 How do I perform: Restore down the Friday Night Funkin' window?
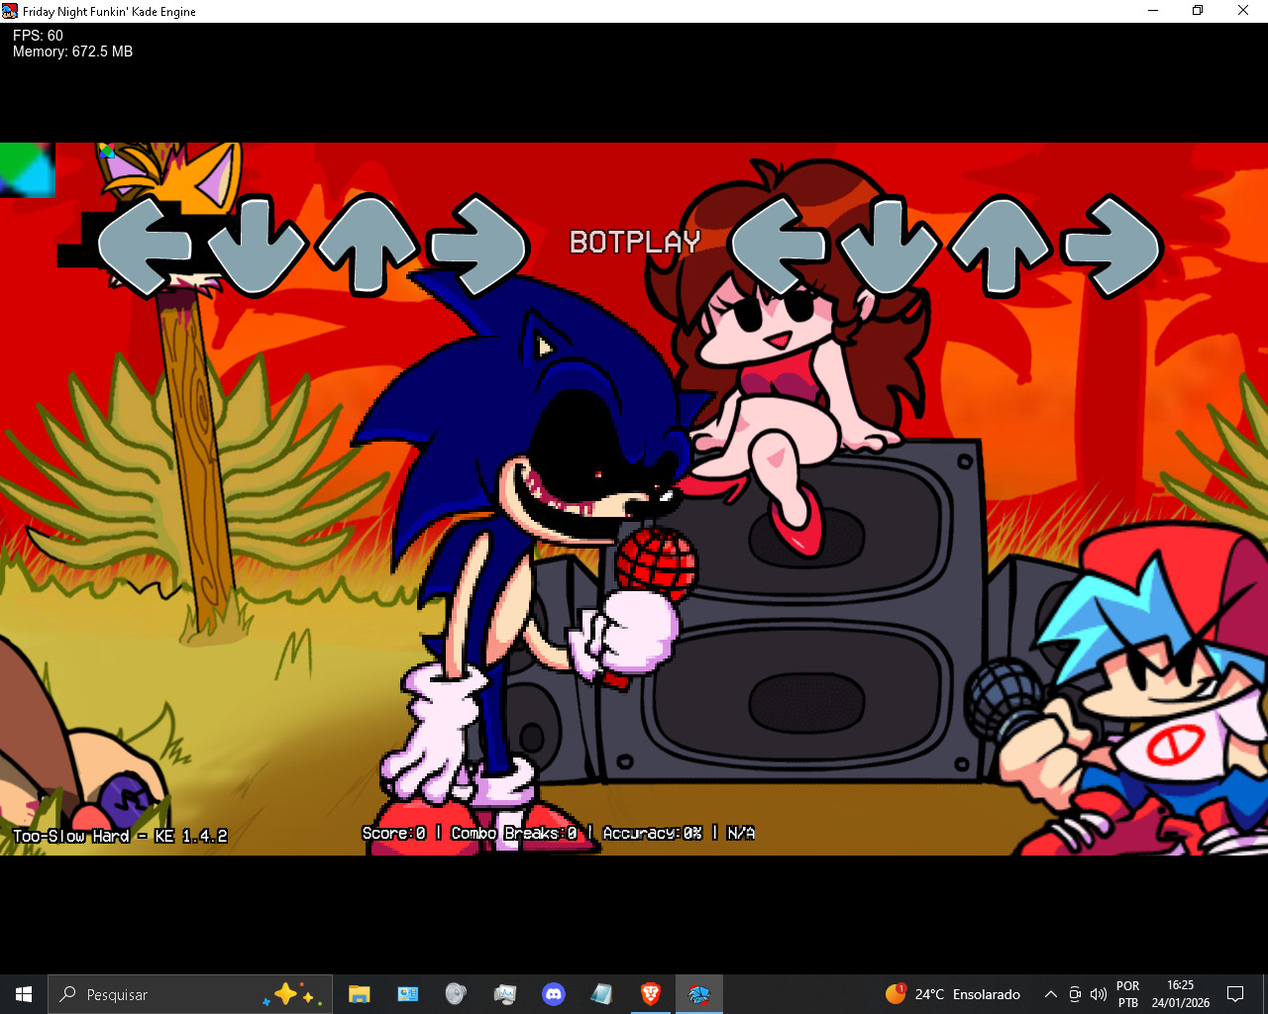click(1198, 11)
